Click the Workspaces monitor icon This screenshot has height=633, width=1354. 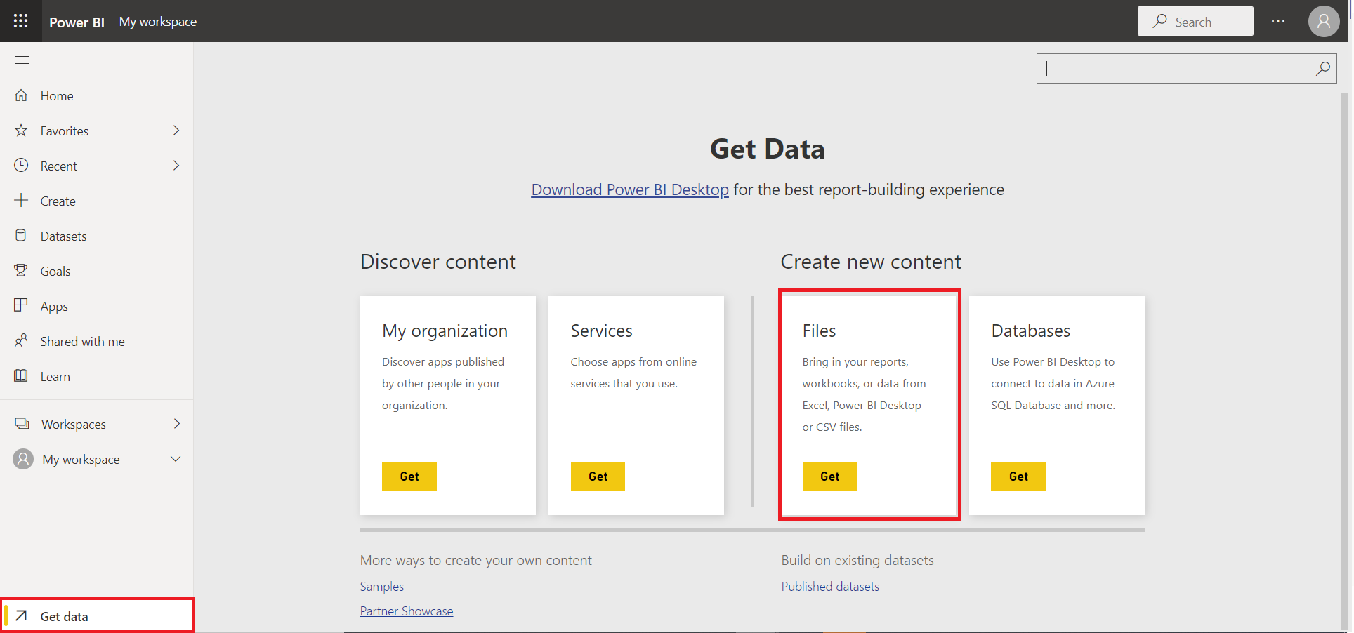22,424
